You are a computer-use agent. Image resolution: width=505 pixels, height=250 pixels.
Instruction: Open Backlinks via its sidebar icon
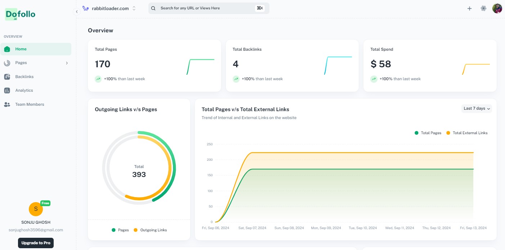[7, 77]
